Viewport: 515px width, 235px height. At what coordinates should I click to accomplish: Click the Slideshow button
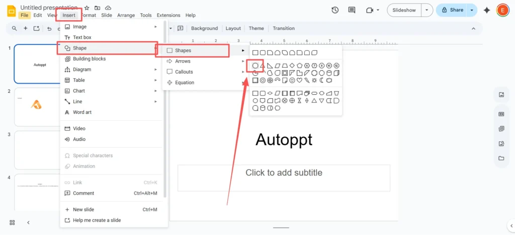pyautogui.click(x=404, y=10)
